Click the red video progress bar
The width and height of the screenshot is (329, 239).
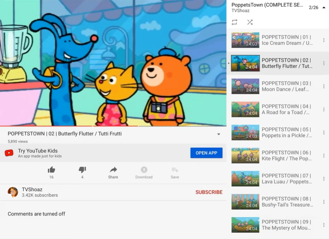pyautogui.click(x=69, y=126)
